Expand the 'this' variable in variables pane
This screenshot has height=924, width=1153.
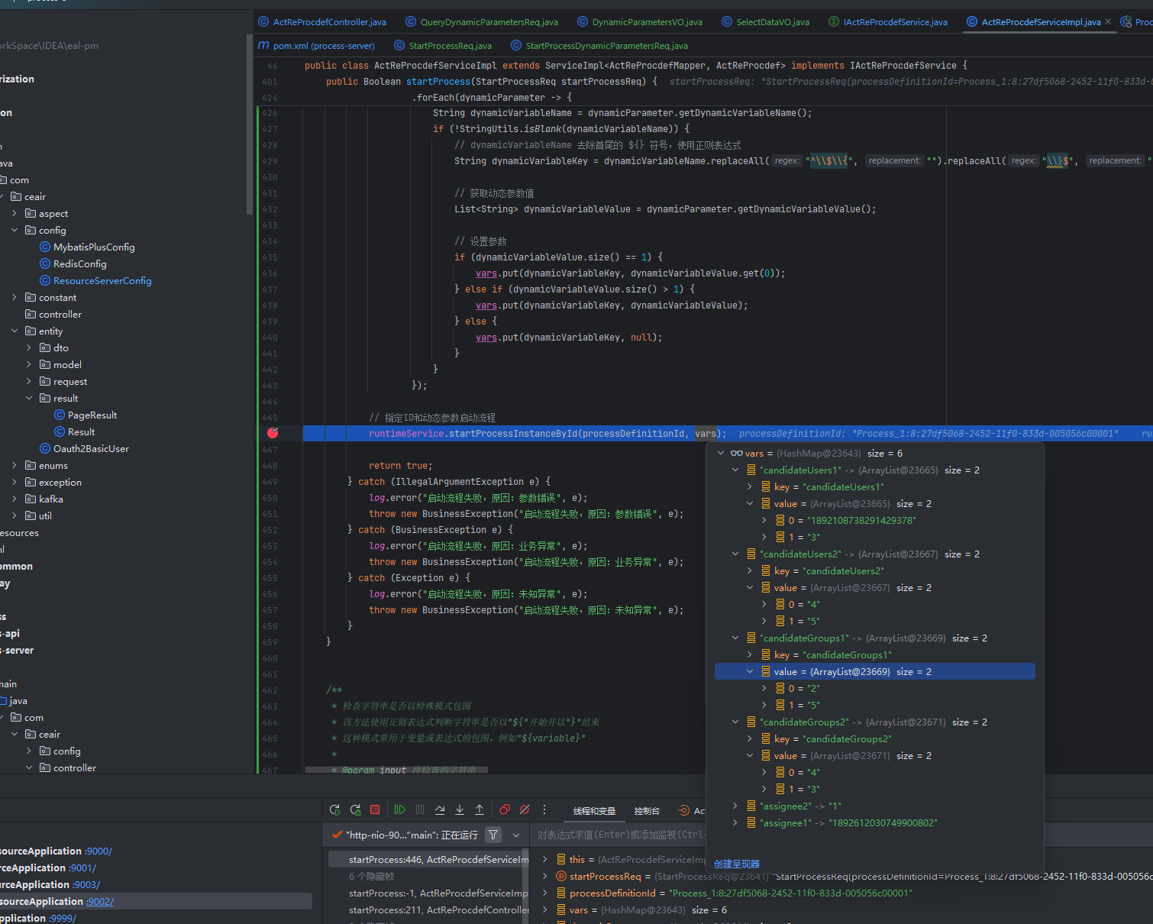click(x=545, y=859)
